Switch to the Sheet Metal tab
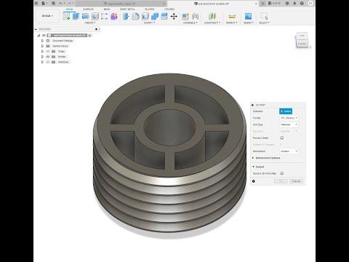The width and height of the screenshot is (349, 262). [127, 9]
